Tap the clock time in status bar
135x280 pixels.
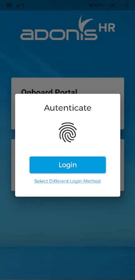(123, 5)
